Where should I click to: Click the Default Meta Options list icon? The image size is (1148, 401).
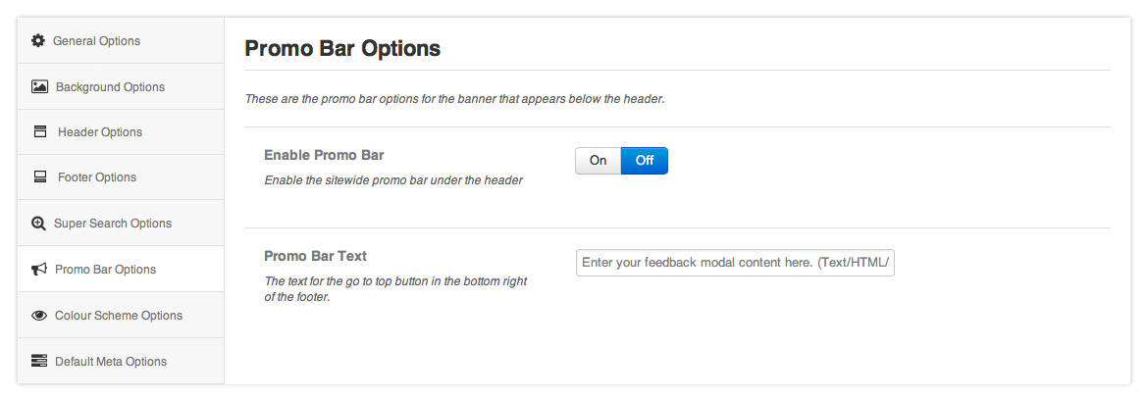pos(39,362)
